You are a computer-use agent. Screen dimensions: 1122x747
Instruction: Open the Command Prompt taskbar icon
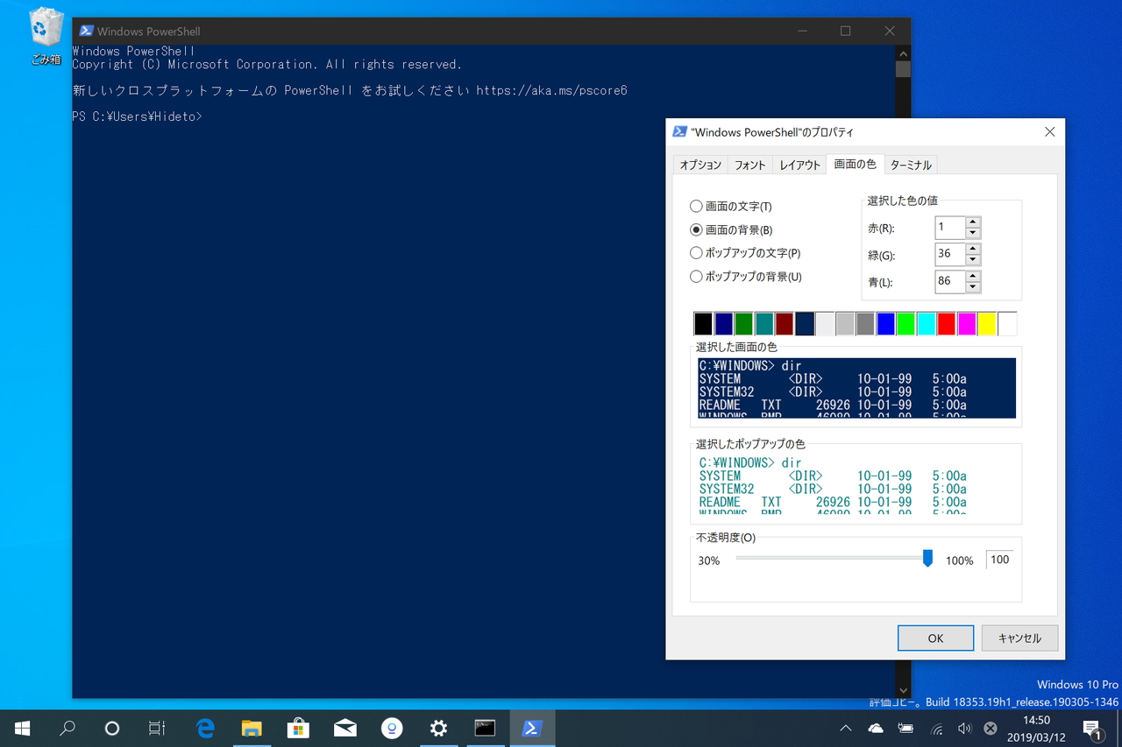coord(485,728)
